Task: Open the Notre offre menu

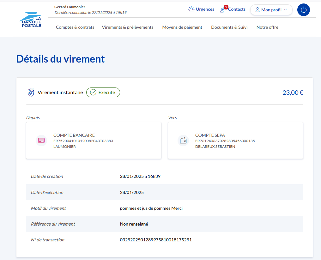Action: (x=267, y=27)
